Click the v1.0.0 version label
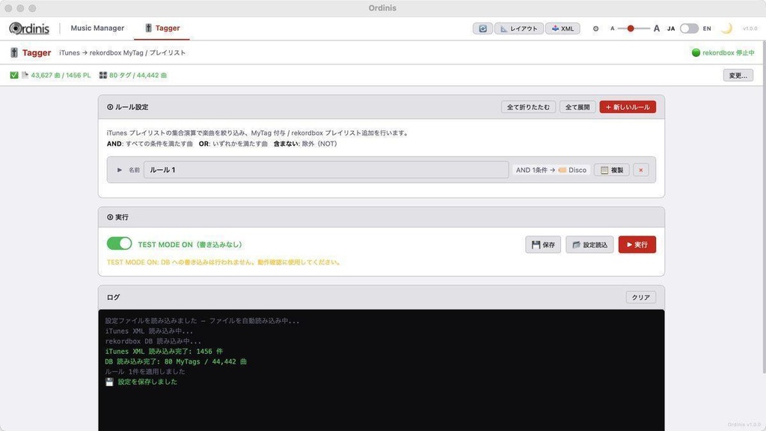This screenshot has width=766, height=431. click(x=750, y=28)
